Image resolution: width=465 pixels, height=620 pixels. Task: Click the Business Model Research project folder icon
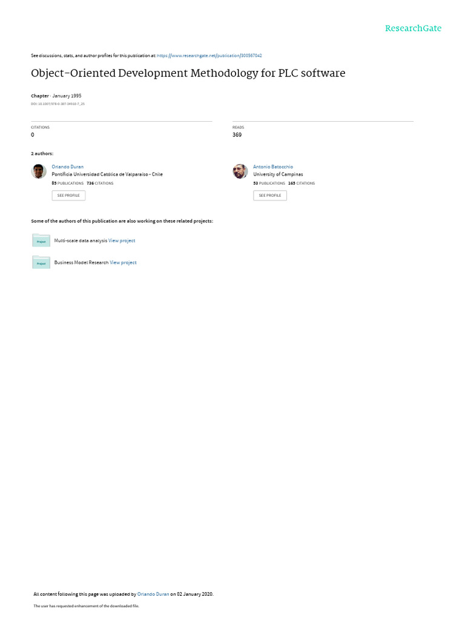click(x=41, y=262)
